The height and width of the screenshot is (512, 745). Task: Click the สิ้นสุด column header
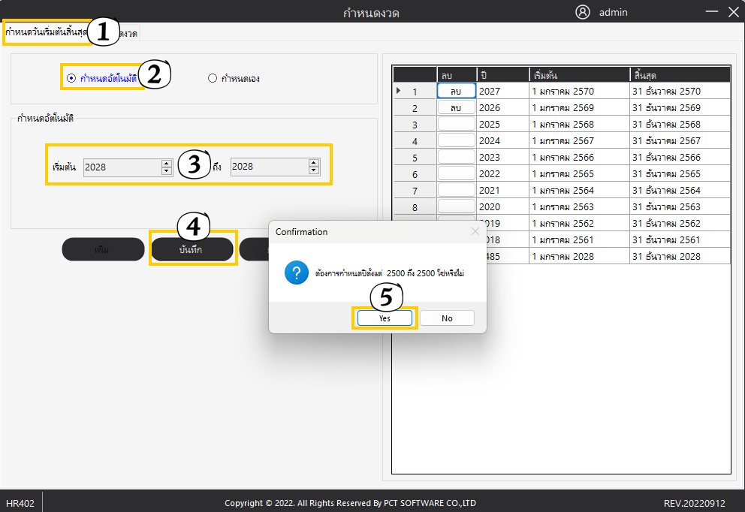679,75
